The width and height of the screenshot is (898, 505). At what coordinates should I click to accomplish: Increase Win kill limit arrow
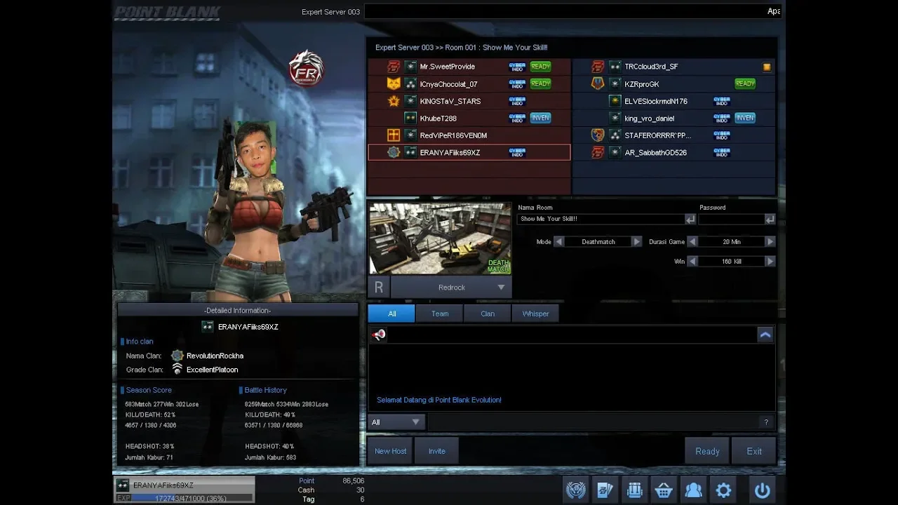pyautogui.click(x=770, y=262)
